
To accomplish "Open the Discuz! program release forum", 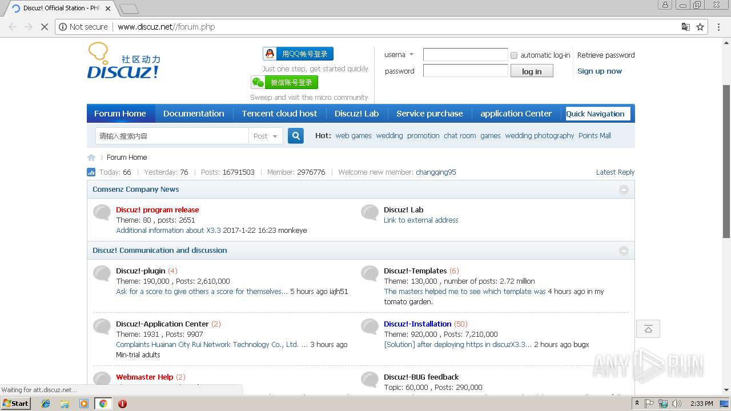I will (x=158, y=210).
